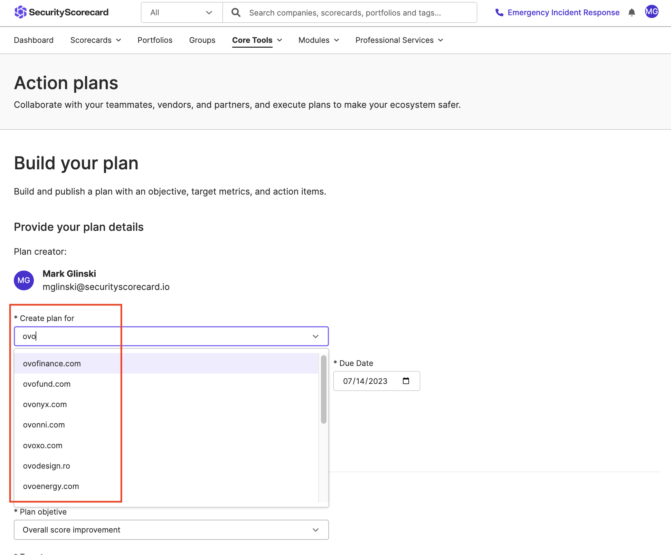Click the Due Date field 07/14/2023
Viewport: 671px width, 555px height.
(x=377, y=381)
